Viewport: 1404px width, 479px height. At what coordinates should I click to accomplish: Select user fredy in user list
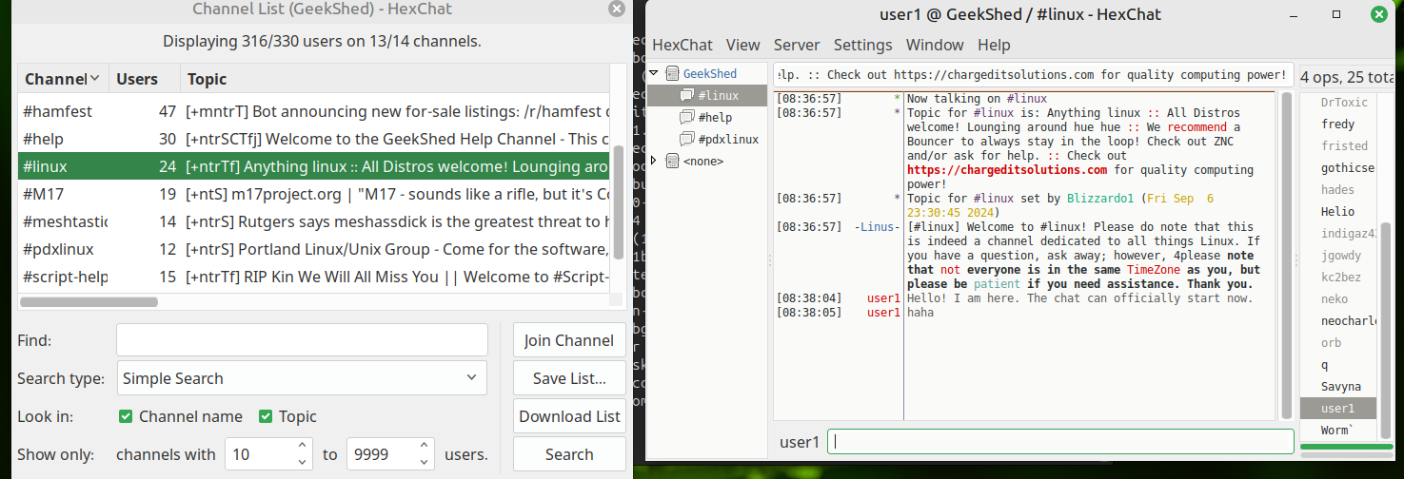(x=1336, y=124)
